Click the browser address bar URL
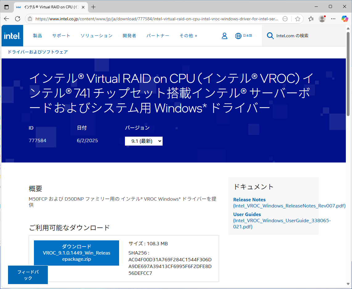352x289 pixels. click(x=154, y=19)
